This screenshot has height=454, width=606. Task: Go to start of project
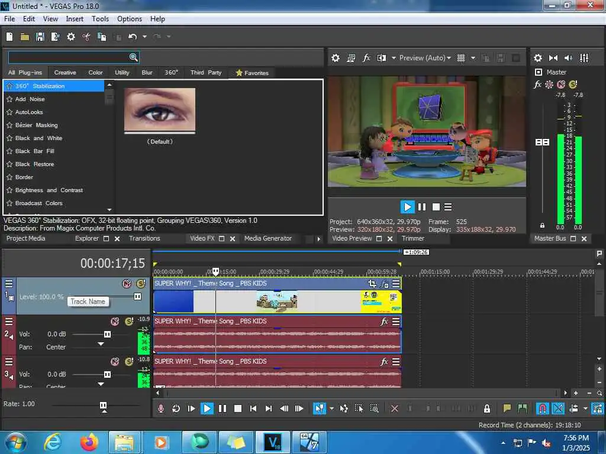click(253, 408)
